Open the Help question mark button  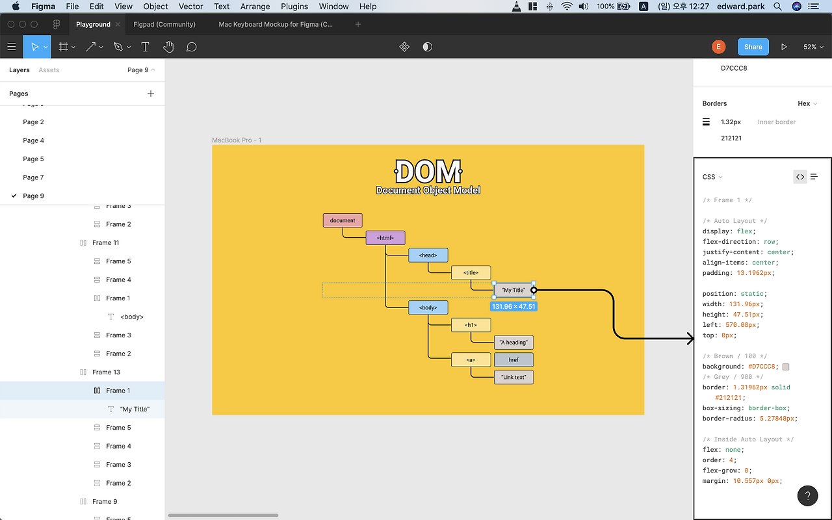coord(807,495)
